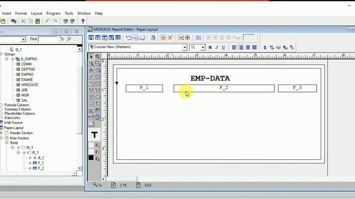Set Justify paragraph alignment
The image size is (355, 199).
click(x=255, y=48)
